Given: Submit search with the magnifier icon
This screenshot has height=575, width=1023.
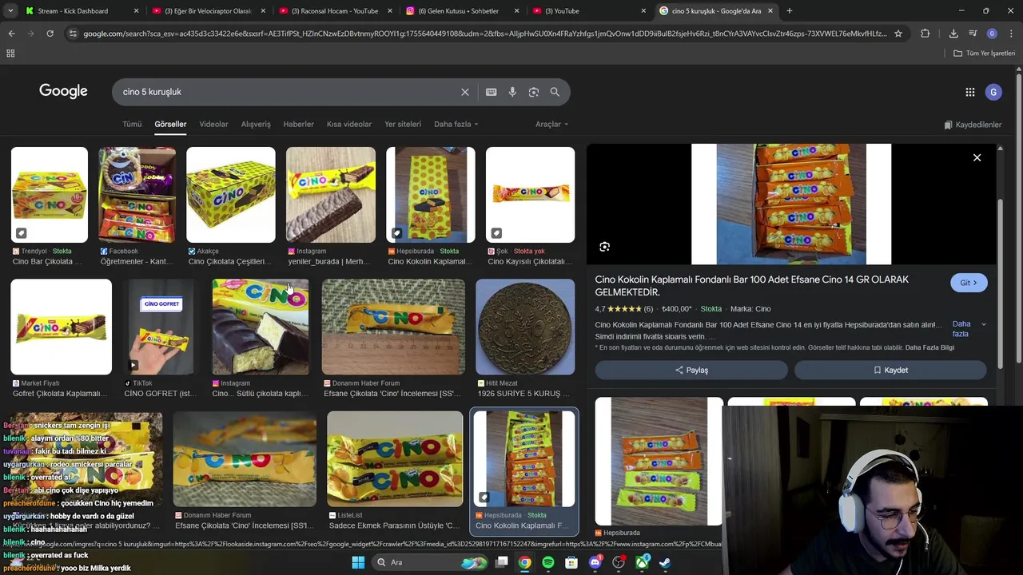Looking at the screenshot, I should [555, 92].
